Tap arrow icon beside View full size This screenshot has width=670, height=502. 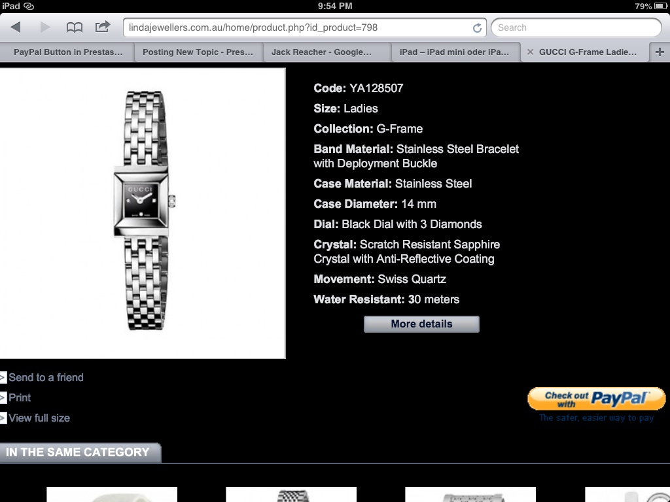click(3, 418)
